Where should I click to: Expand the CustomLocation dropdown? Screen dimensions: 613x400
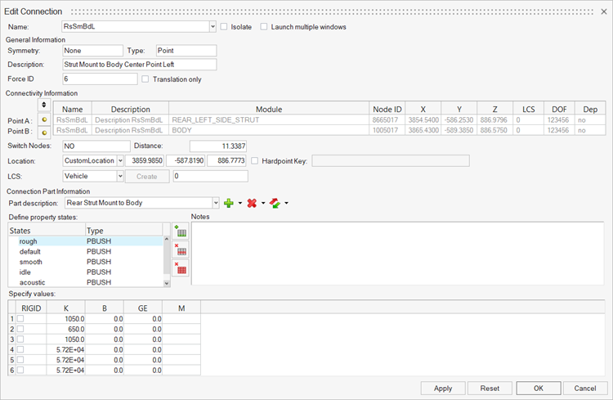coord(119,160)
